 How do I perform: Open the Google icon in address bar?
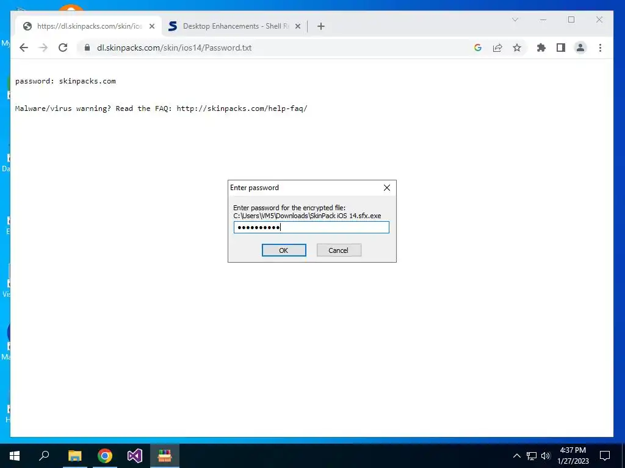pyautogui.click(x=478, y=48)
